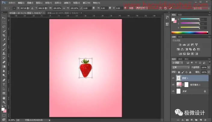Toggle lock image pixels brush icon
This screenshot has width=212, height=122.
[x=183, y=72]
